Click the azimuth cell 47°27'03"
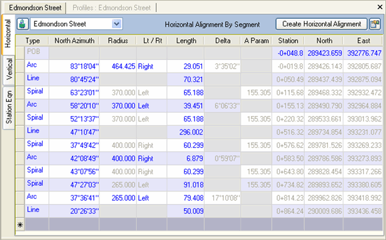The image size is (386, 240). (74, 185)
